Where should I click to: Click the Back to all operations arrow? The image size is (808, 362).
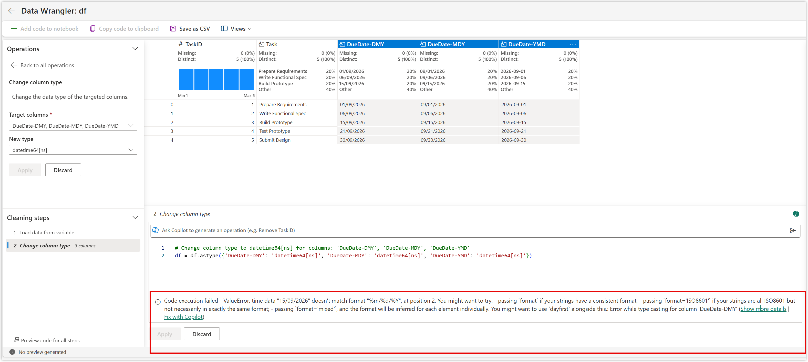14,65
